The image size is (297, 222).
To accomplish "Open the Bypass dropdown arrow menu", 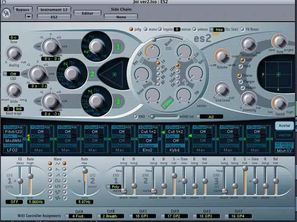I will pyautogui.click(x=29, y=17).
